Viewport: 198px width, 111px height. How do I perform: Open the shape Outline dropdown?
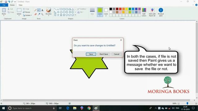82,9
